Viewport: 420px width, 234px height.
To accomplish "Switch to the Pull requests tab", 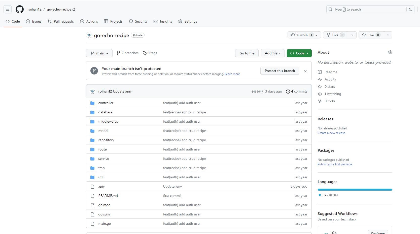I will click(x=61, y=21).
